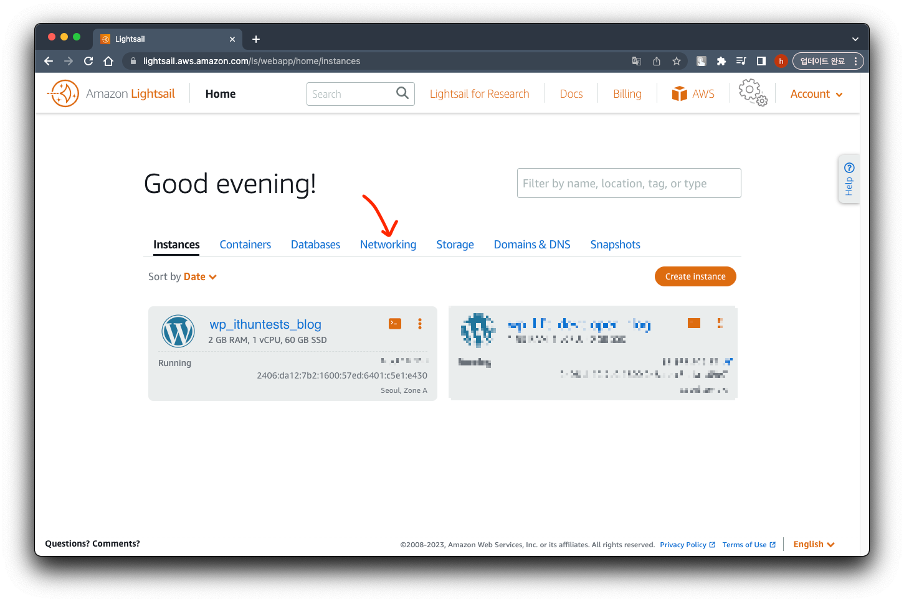Open terminal for wp_ithuntests_blog instance
The height and width of the screenshot is (602, 904).
[395, 324]
